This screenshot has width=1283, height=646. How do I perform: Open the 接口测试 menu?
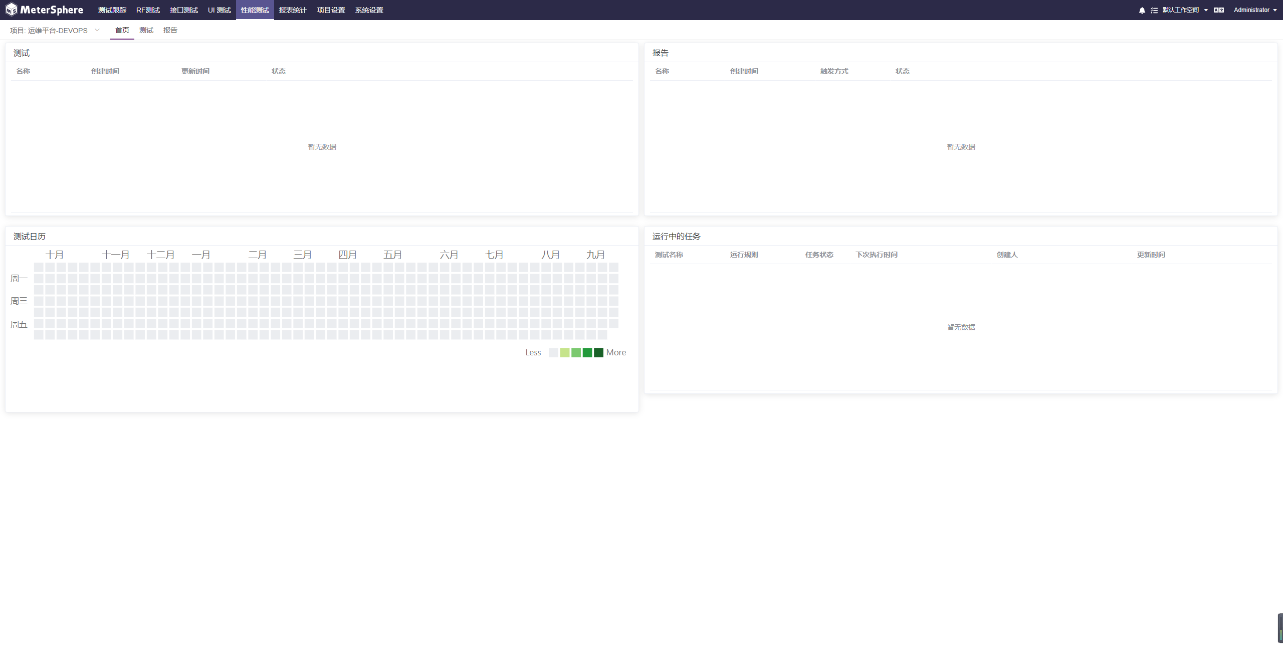click(x=183, y=10)
